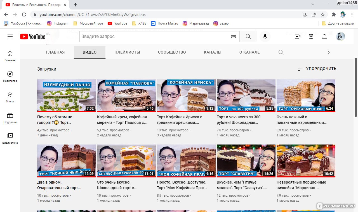Open Торт за 300 рублей thumbnail
The image size is (358, 212).
pos(246,96)
